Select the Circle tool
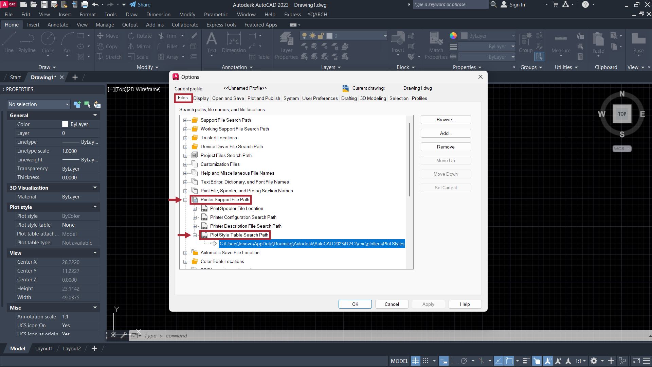 point(48,42)
